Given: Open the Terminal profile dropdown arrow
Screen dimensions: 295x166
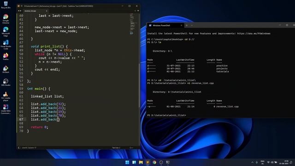Looking at the screenshot, I should click(192, 25).
